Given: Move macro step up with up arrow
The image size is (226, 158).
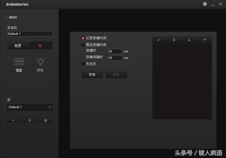Looking at the screenshot, I should [189, 40].
